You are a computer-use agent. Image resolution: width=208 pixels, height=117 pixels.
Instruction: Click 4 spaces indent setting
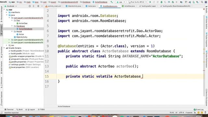point(189,113)
